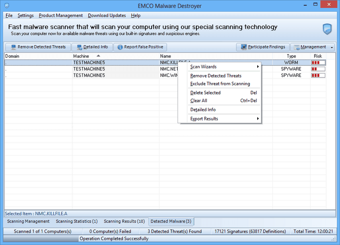Sort by the Name column header
Viewport: 340px width, 245px height.
point(216,56)
